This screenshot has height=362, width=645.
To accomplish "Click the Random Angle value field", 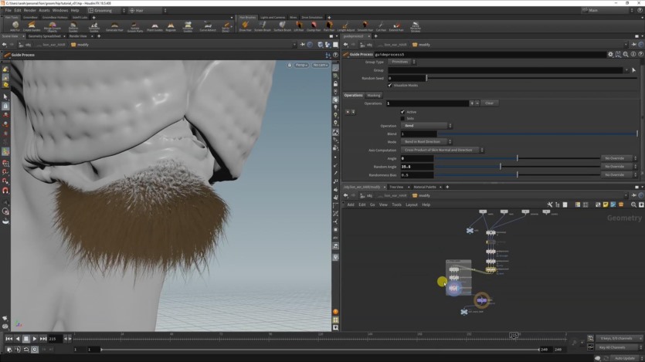I will tap(416, 167).
